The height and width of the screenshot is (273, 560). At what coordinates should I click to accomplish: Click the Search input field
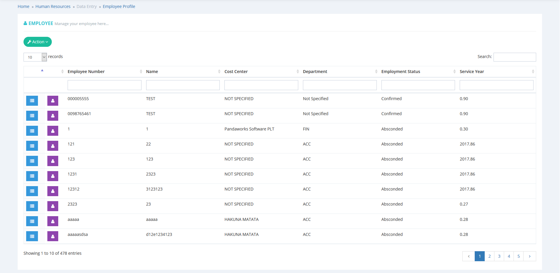[x=514, y=57]
